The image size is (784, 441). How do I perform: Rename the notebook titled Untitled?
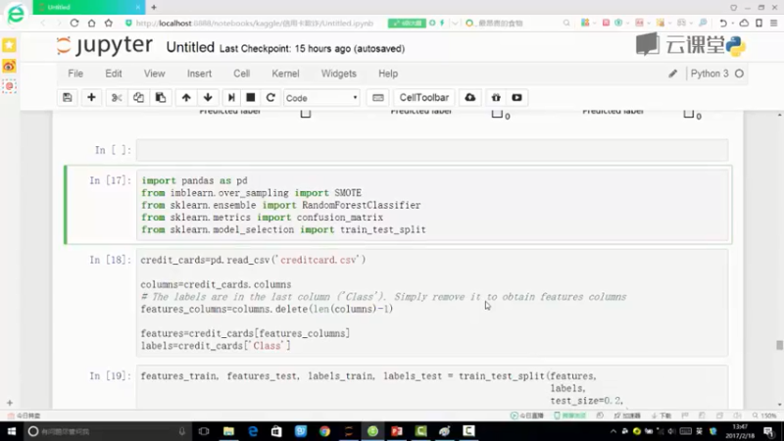pyautogui.click(x=190, y=47)
